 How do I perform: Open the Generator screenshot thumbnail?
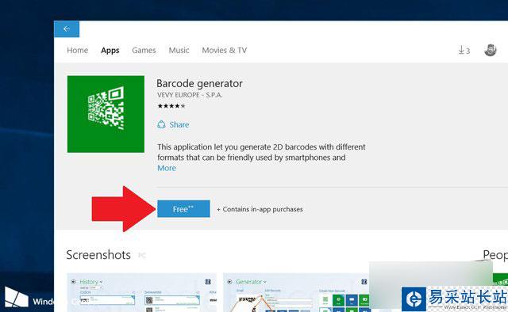[296, 293]
